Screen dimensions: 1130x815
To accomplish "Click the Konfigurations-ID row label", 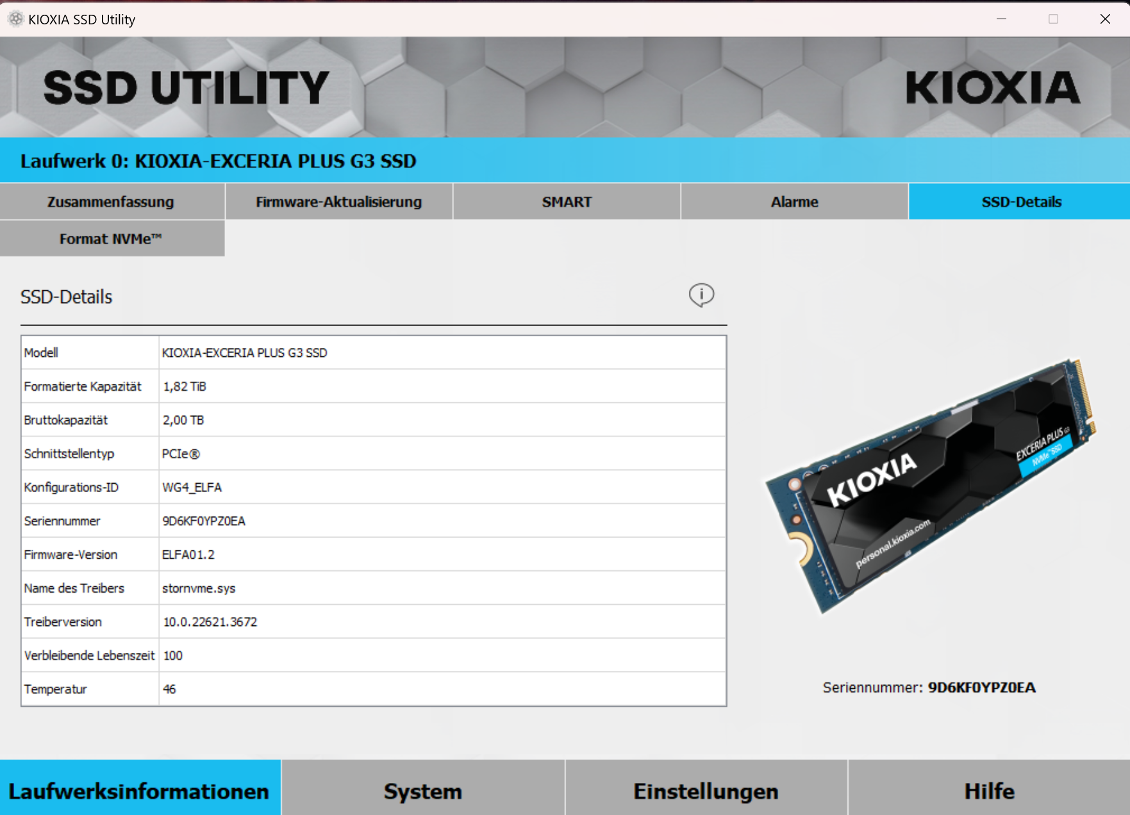I will [x=71, y=488].
